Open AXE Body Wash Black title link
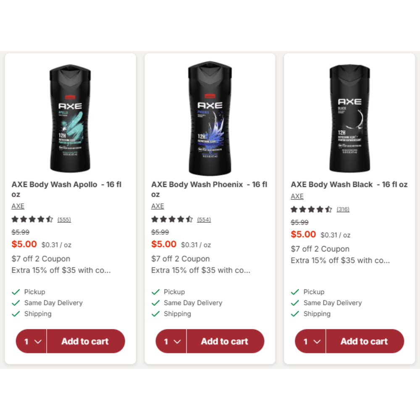This screenshot has height=420, width=420. click(349, 184)
